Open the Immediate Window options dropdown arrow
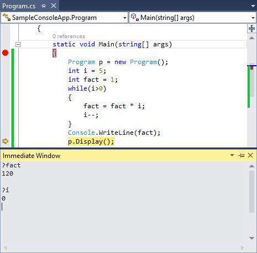 point(232,155)
